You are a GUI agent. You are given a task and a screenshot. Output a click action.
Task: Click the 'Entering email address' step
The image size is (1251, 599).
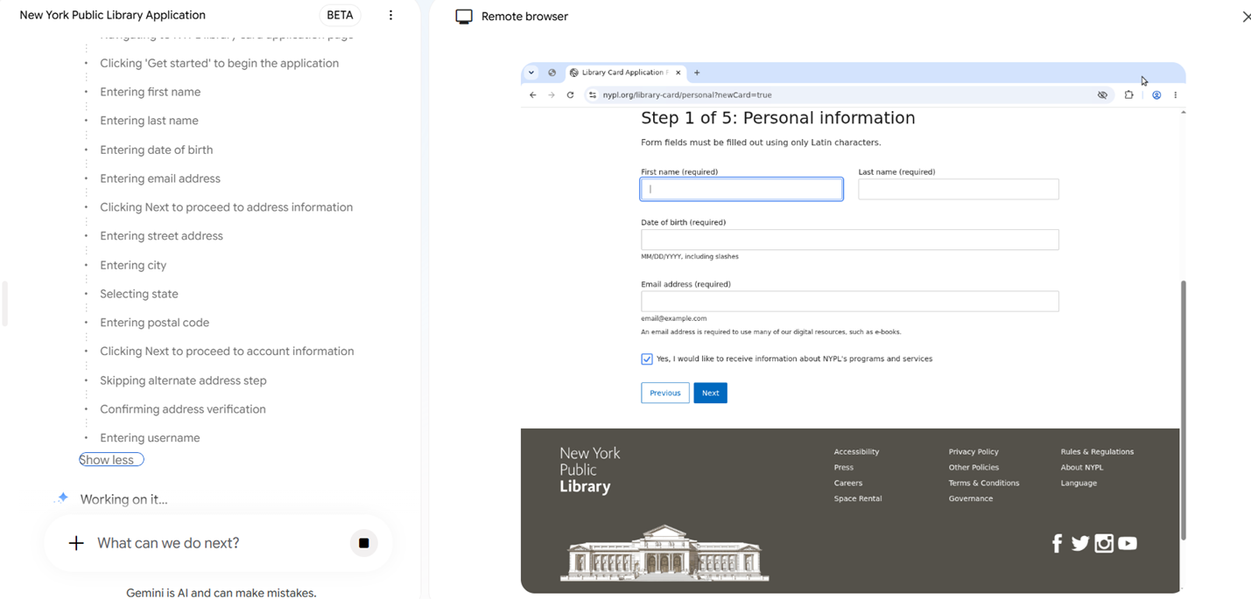click(x=160, y=178)
